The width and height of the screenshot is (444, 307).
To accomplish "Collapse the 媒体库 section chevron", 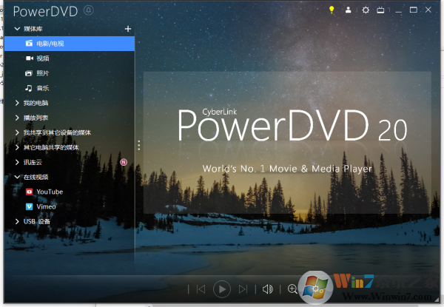I will 17,29.
